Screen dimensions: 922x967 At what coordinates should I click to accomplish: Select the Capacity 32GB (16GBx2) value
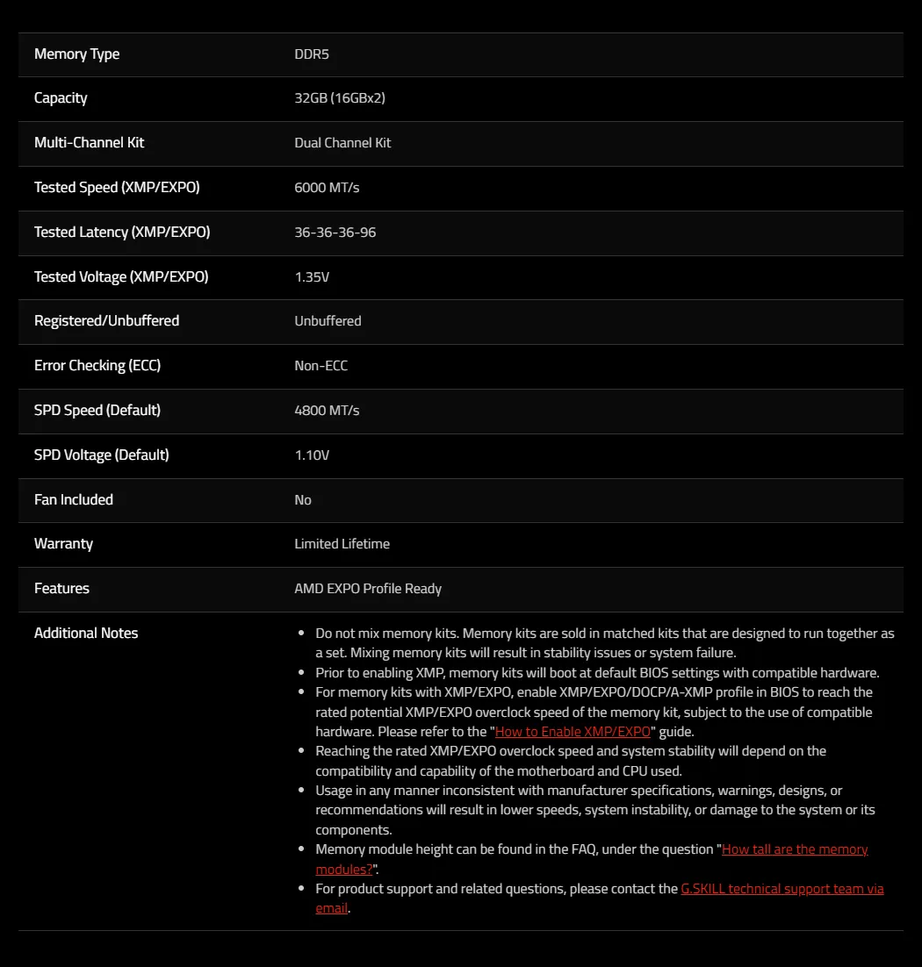click(340, 98)
